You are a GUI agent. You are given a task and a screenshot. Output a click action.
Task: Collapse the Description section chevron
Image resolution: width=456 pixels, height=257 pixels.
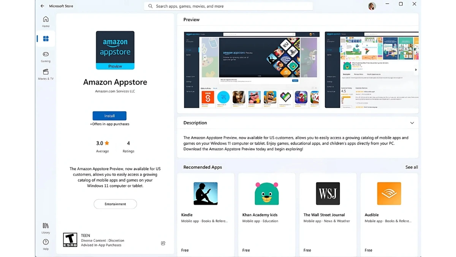tap(412, 123)
